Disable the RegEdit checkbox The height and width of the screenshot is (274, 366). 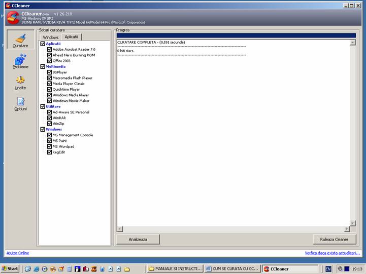tap(49, 152)
